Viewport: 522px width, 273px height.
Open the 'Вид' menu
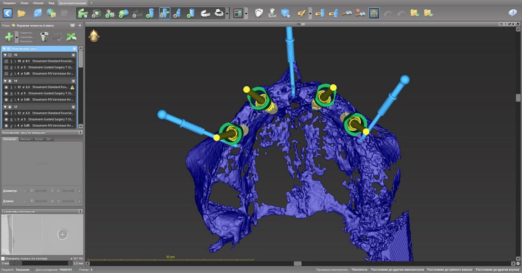click(51, 3)
